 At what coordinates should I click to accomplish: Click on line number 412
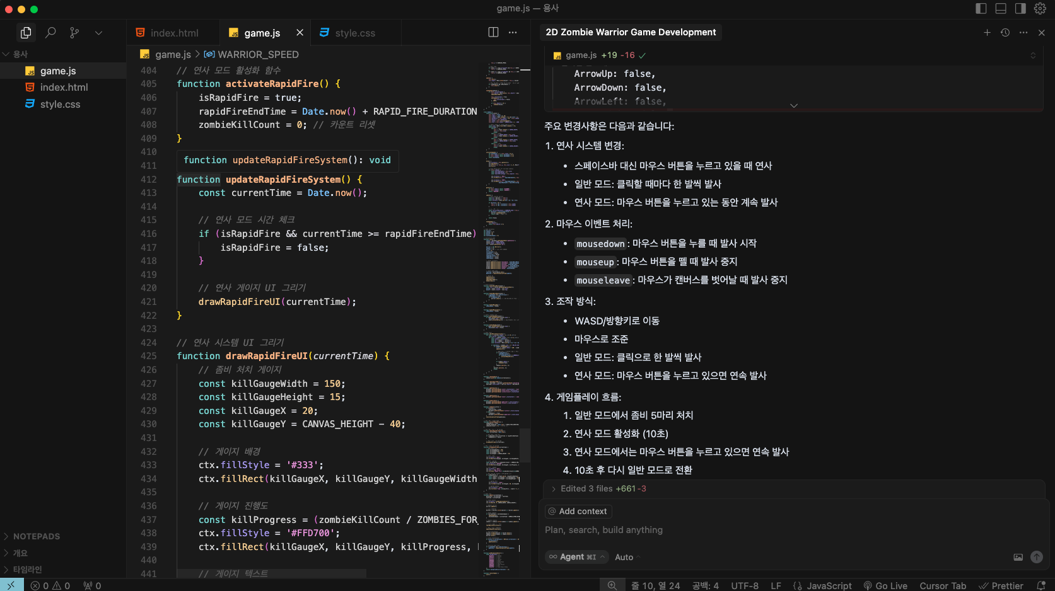pyautogui.click(x=149, y=180)
